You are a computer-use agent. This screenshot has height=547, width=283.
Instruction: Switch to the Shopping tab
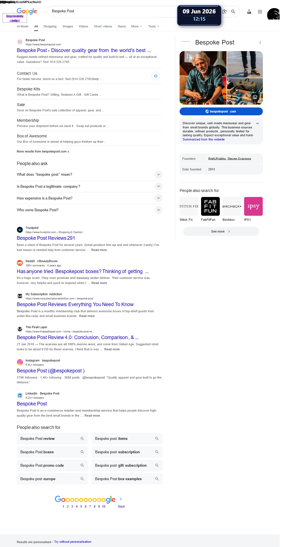click(x=50, y=26)
